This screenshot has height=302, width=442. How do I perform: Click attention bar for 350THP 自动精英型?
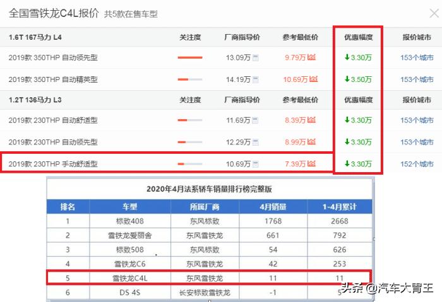[190, 79]
